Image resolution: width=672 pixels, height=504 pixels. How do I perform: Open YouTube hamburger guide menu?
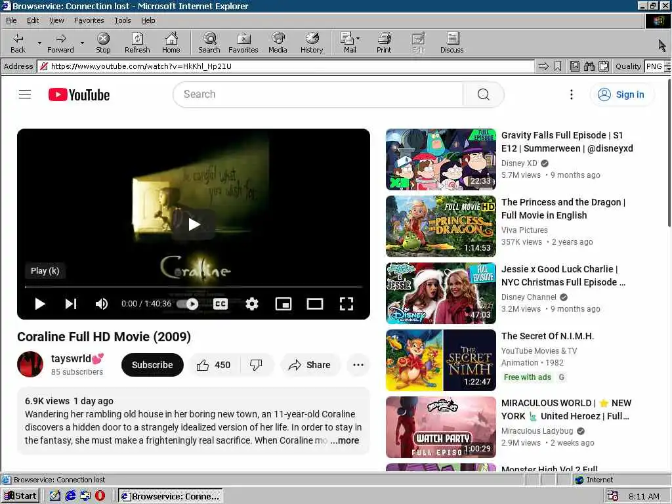(x=25, y=94)
